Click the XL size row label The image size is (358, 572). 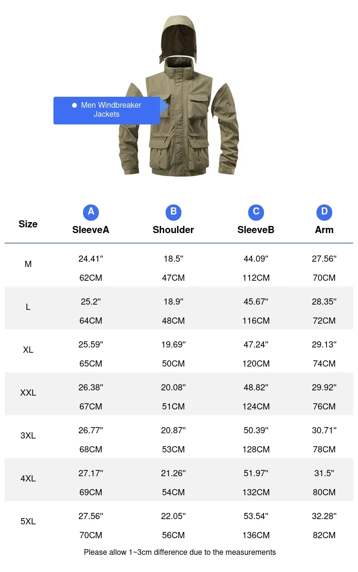pos(28,350)
